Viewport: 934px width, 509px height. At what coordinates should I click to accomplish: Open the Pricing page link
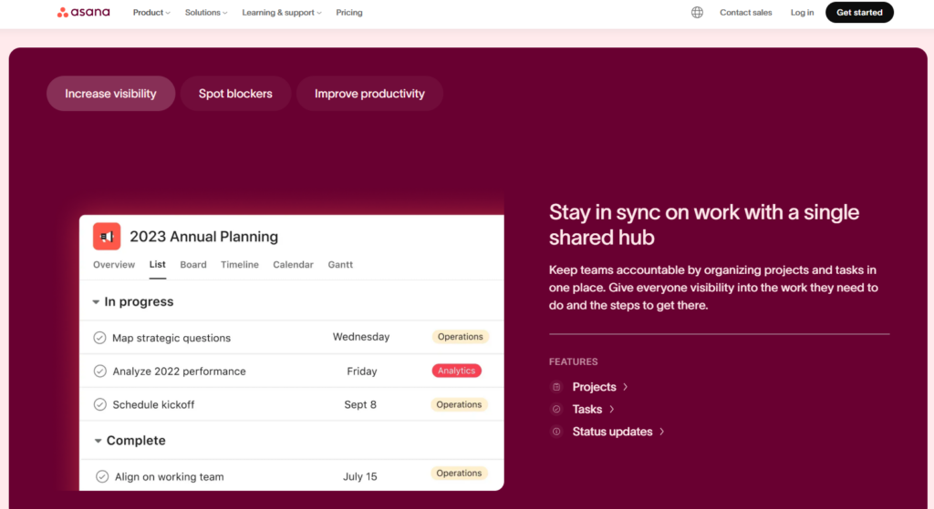coord(349,13)
